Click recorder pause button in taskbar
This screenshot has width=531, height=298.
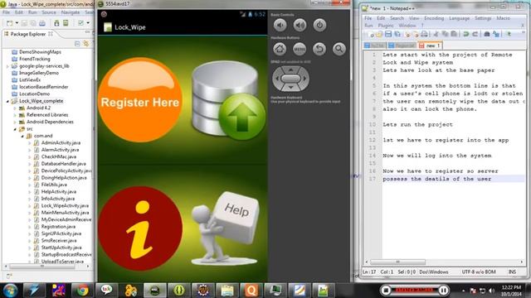(x=443, y=290)
